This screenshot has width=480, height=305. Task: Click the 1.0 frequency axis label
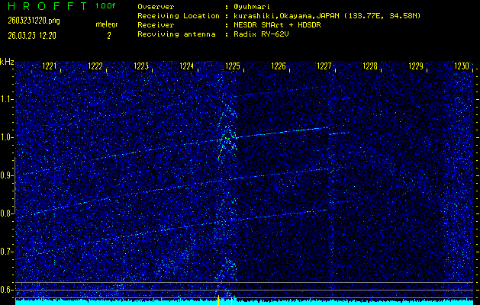5,137
